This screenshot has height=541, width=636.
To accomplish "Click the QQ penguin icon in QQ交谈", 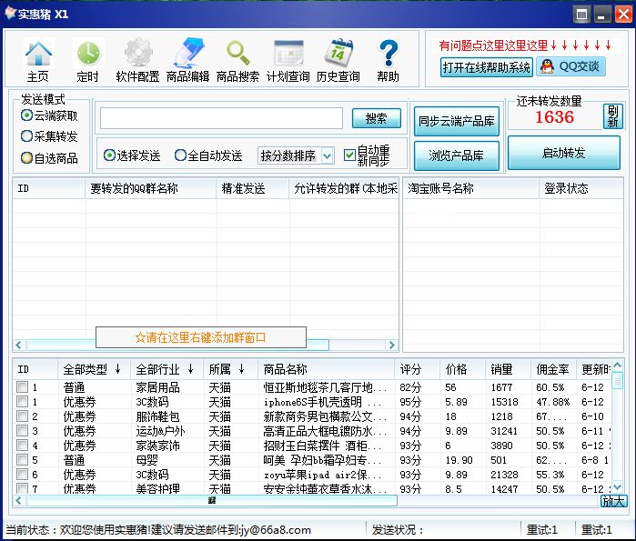I will click(x=547, y=66).
